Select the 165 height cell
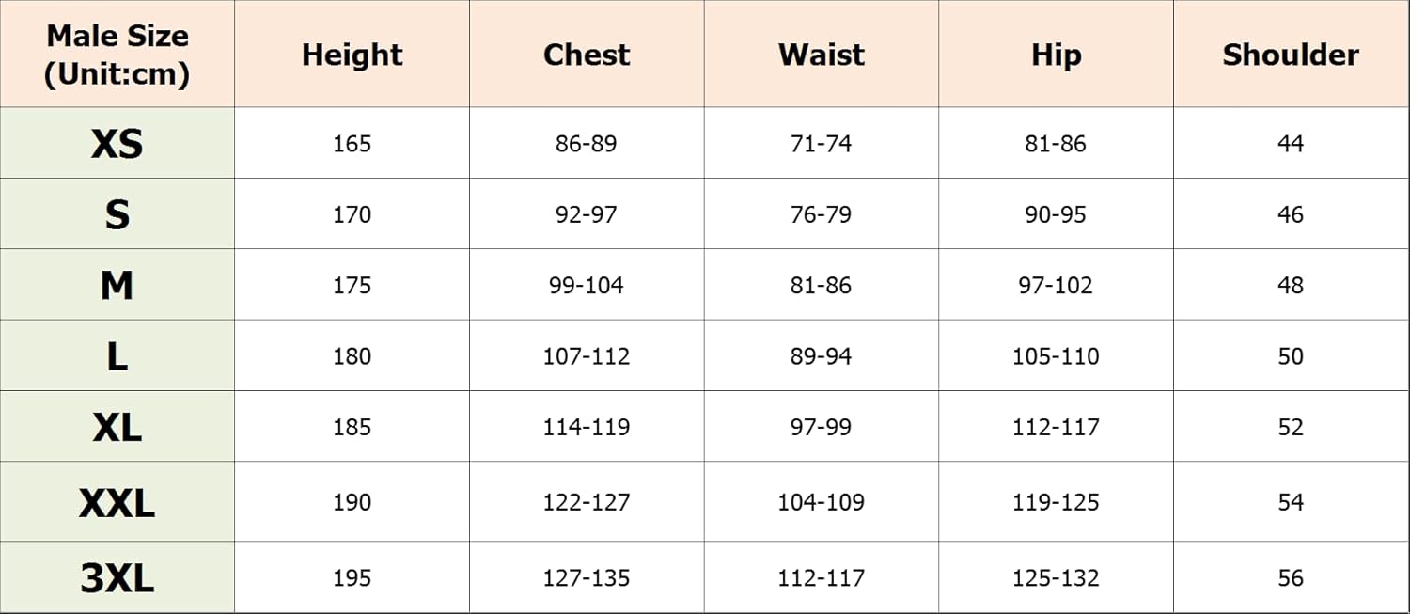The image size is (1410, 614). [352, 144]
